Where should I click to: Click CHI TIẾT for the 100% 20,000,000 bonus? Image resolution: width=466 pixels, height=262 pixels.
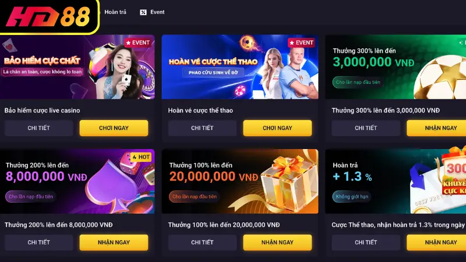tap(202, 242)
